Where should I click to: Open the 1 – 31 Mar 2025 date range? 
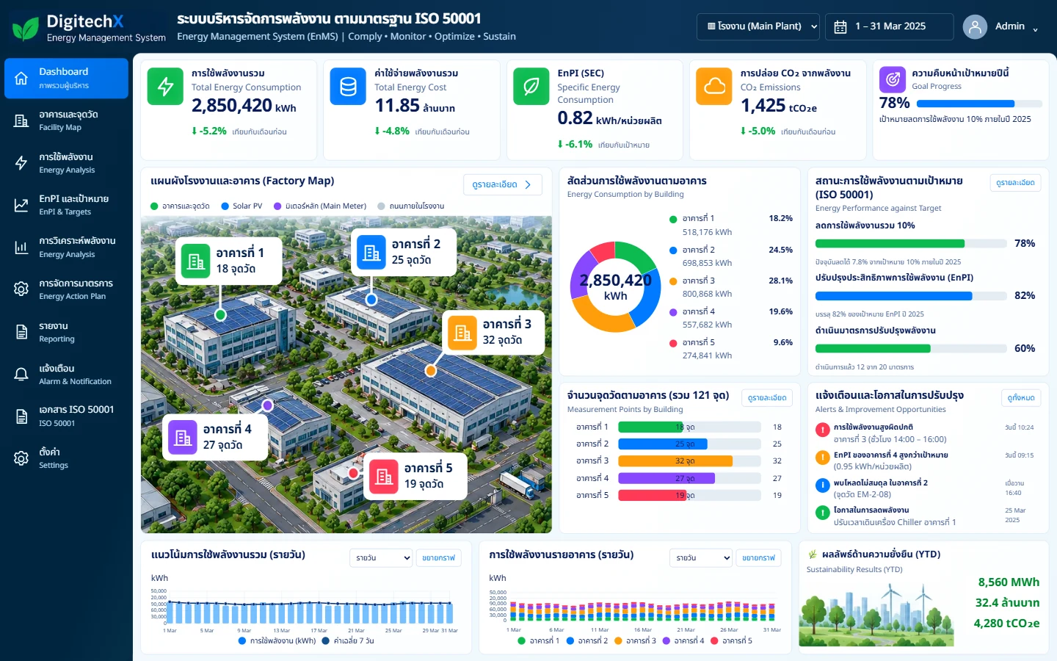click(889, 26)
